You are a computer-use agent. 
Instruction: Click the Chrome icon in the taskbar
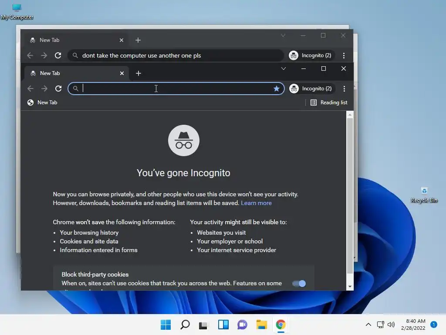click(281, 325)
